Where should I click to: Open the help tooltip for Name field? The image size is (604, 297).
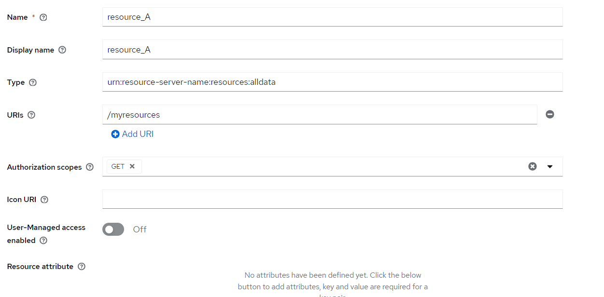coord(42,17)
